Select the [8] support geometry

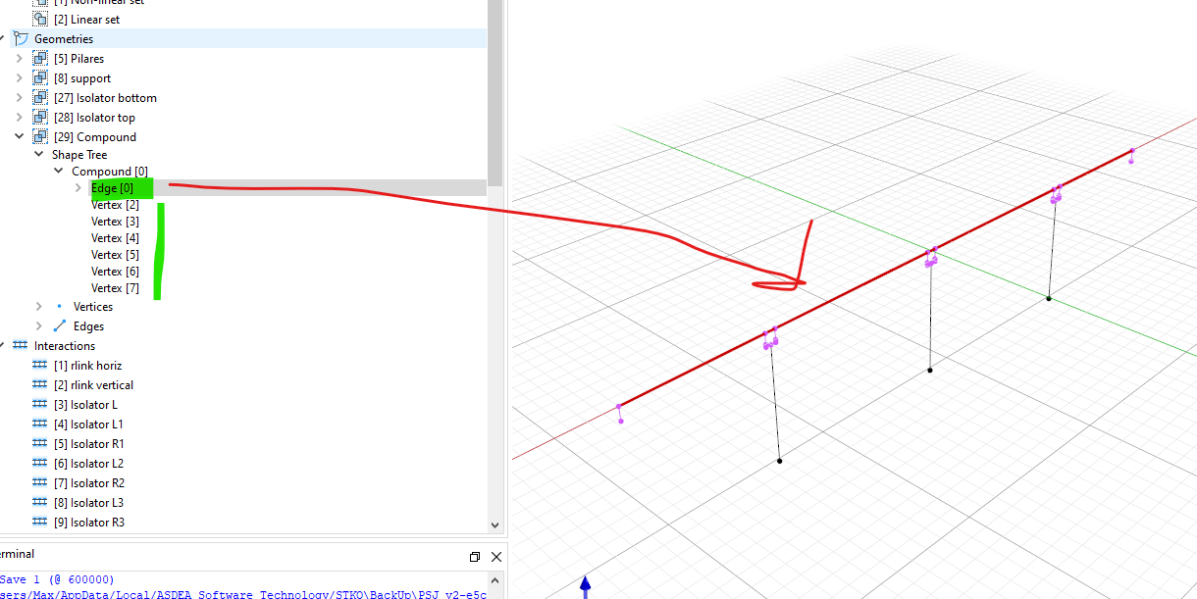point(82,78)
